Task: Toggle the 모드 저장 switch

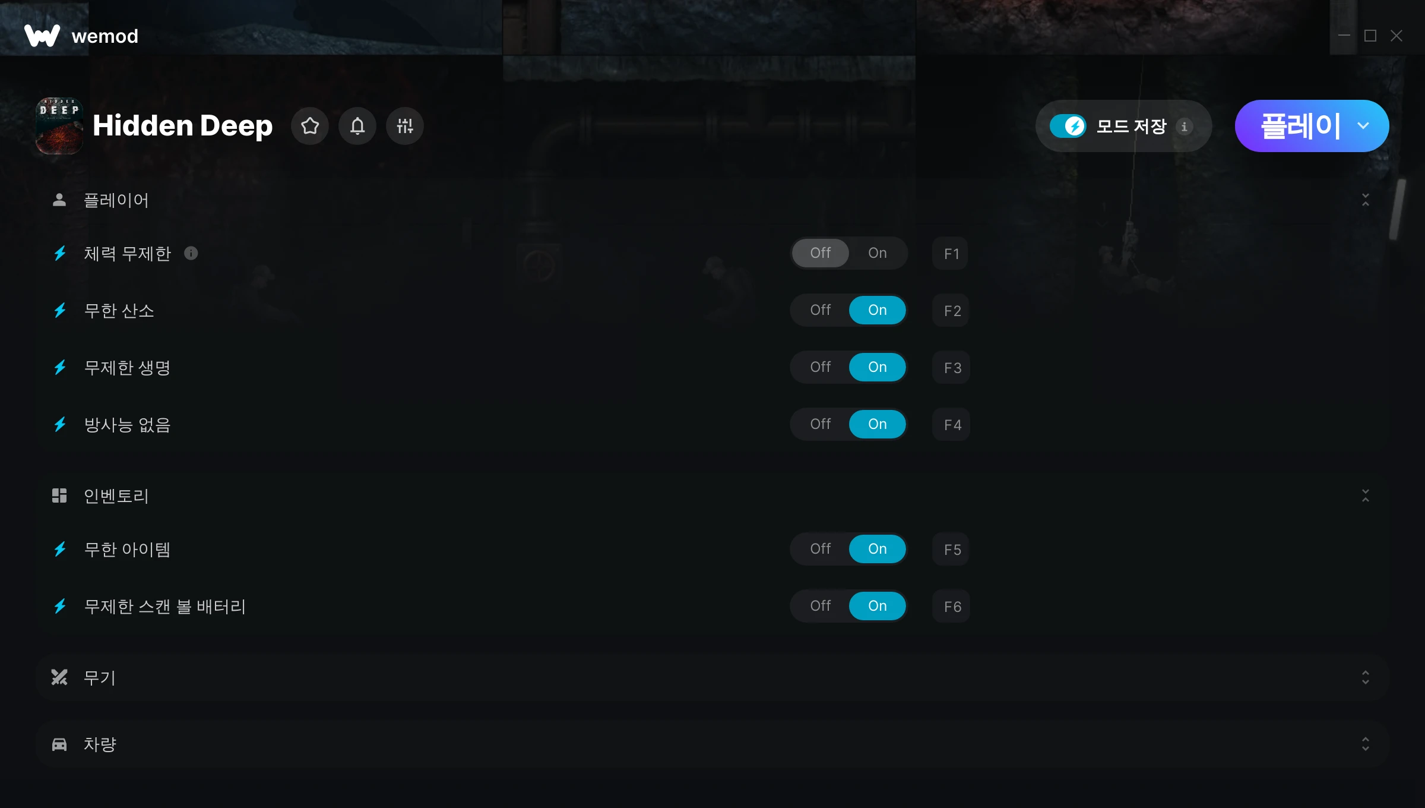Action: (1068, 126)
